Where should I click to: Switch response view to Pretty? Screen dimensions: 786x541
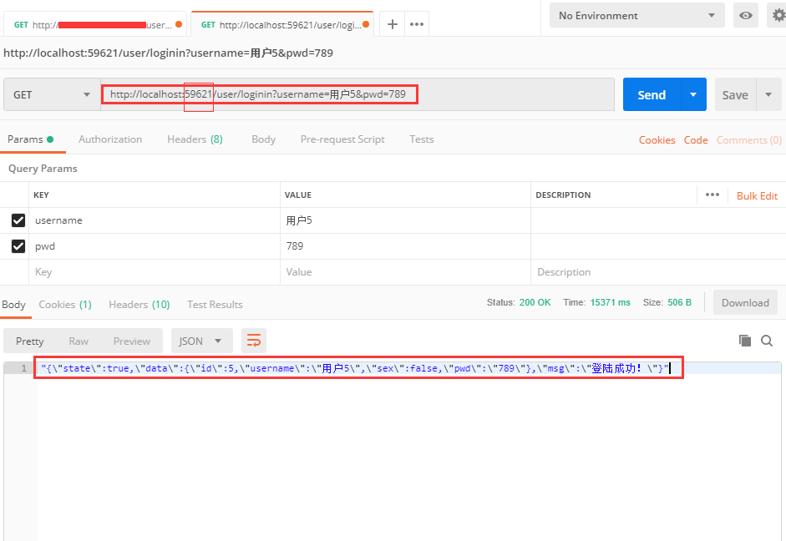pos(29,341)
